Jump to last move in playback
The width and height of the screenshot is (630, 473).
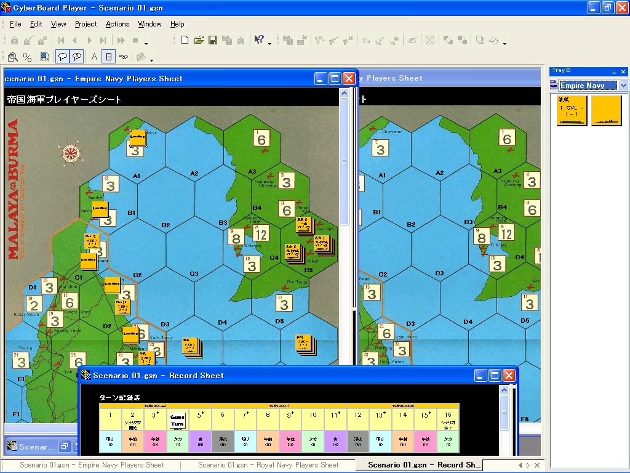[x=103, y=40]
